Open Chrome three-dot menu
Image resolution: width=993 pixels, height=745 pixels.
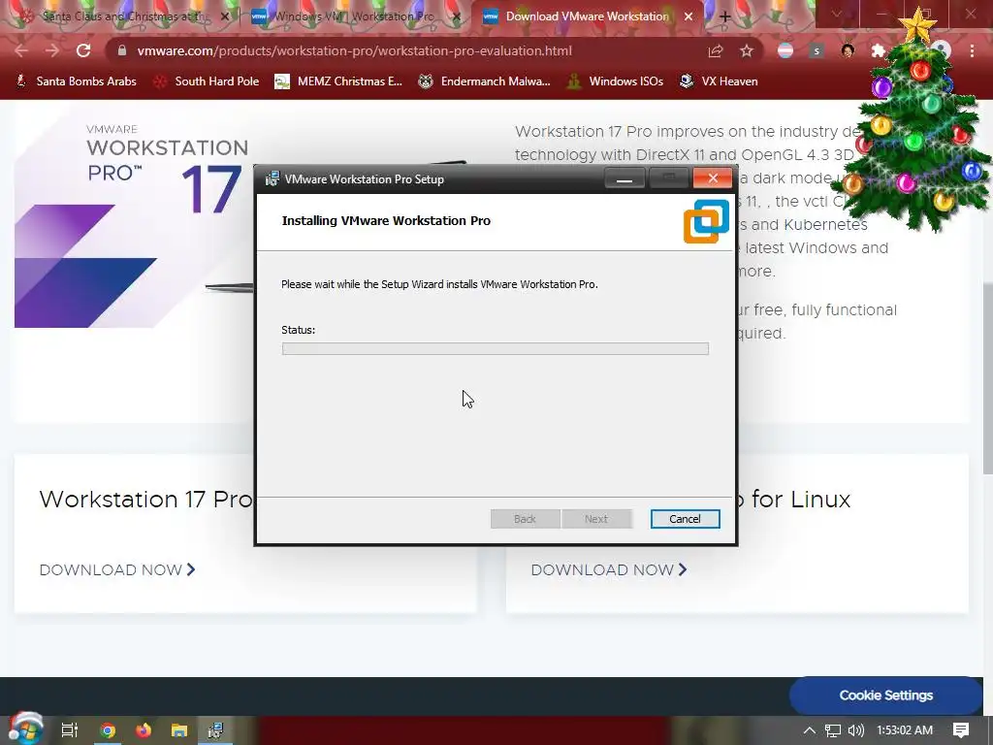972,50
